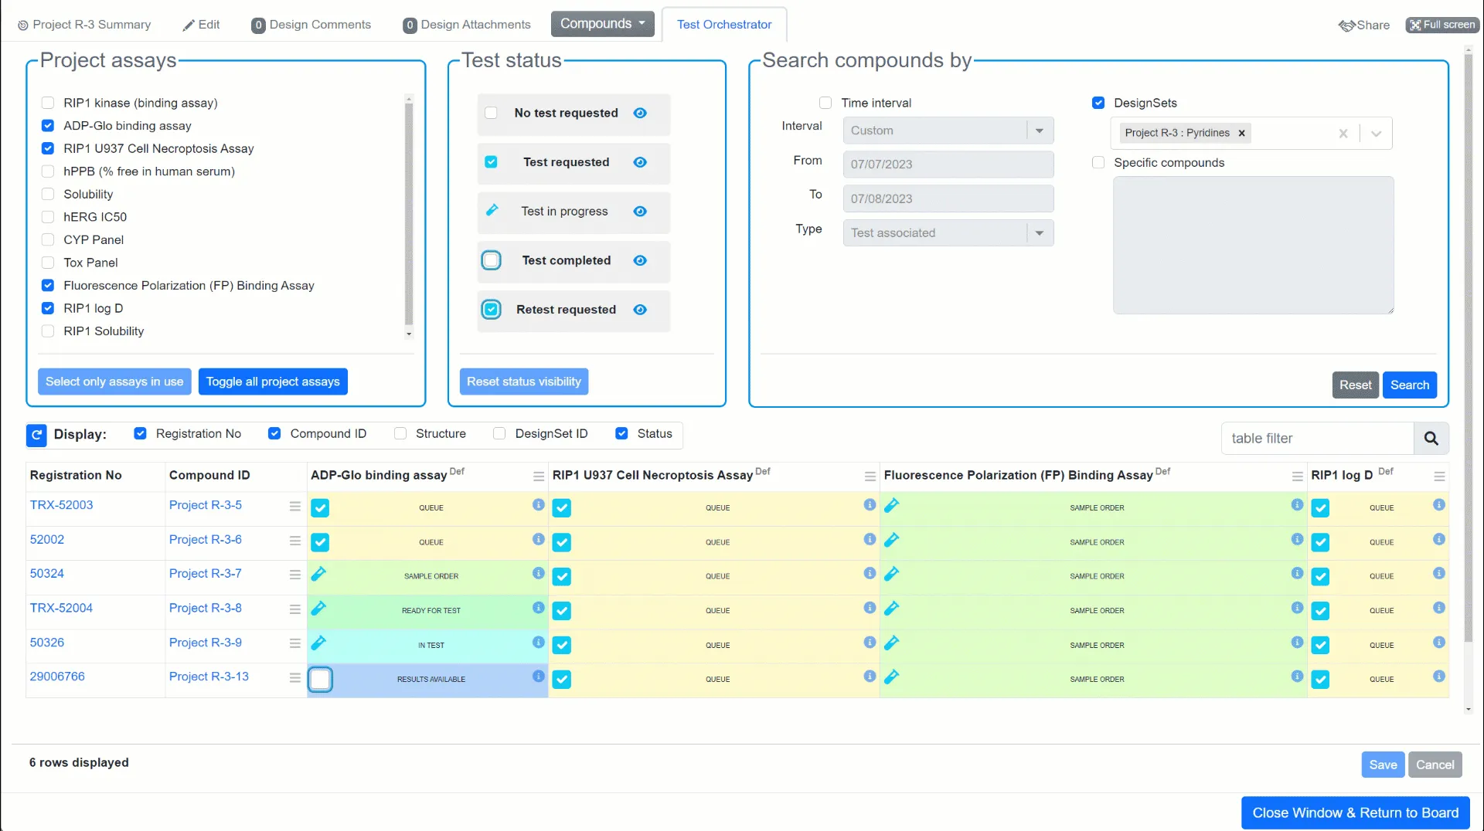Expand the DesignSets dropdown chevron
Screen dimensions: 1484x831
pyautogui.click(x=1376, y=134)
